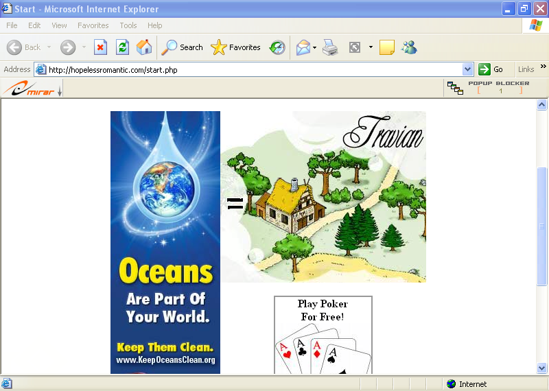This screenshot has height=391, width=549.
Task: Click the Stop loading icon
Action: point(100,47)
